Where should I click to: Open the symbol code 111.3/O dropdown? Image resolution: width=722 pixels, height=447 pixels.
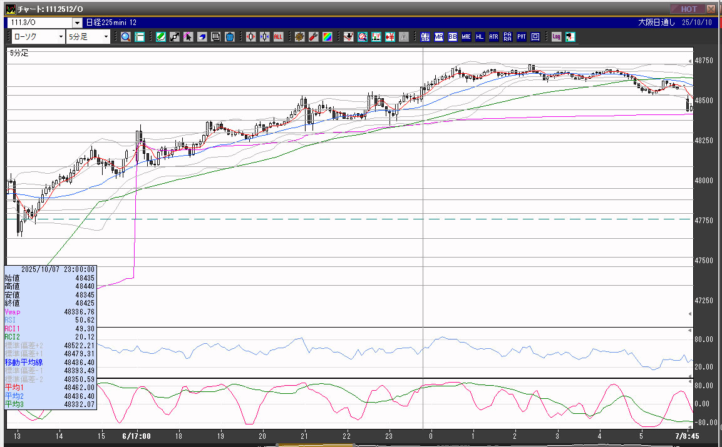[77, 23]
